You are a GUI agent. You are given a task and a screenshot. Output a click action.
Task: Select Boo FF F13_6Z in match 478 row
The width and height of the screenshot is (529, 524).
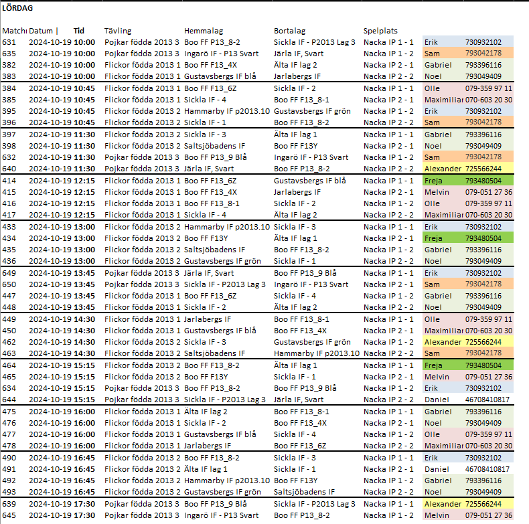coord(300,446)
